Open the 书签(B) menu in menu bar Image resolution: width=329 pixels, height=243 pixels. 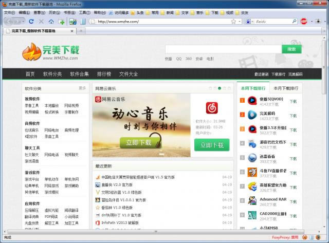(x=69, y=12)
